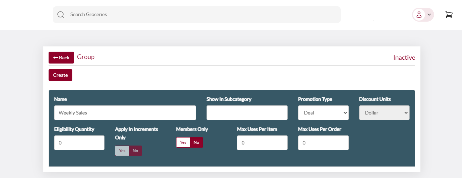
Task: Go back using the Back button
Action: (61, 58)
